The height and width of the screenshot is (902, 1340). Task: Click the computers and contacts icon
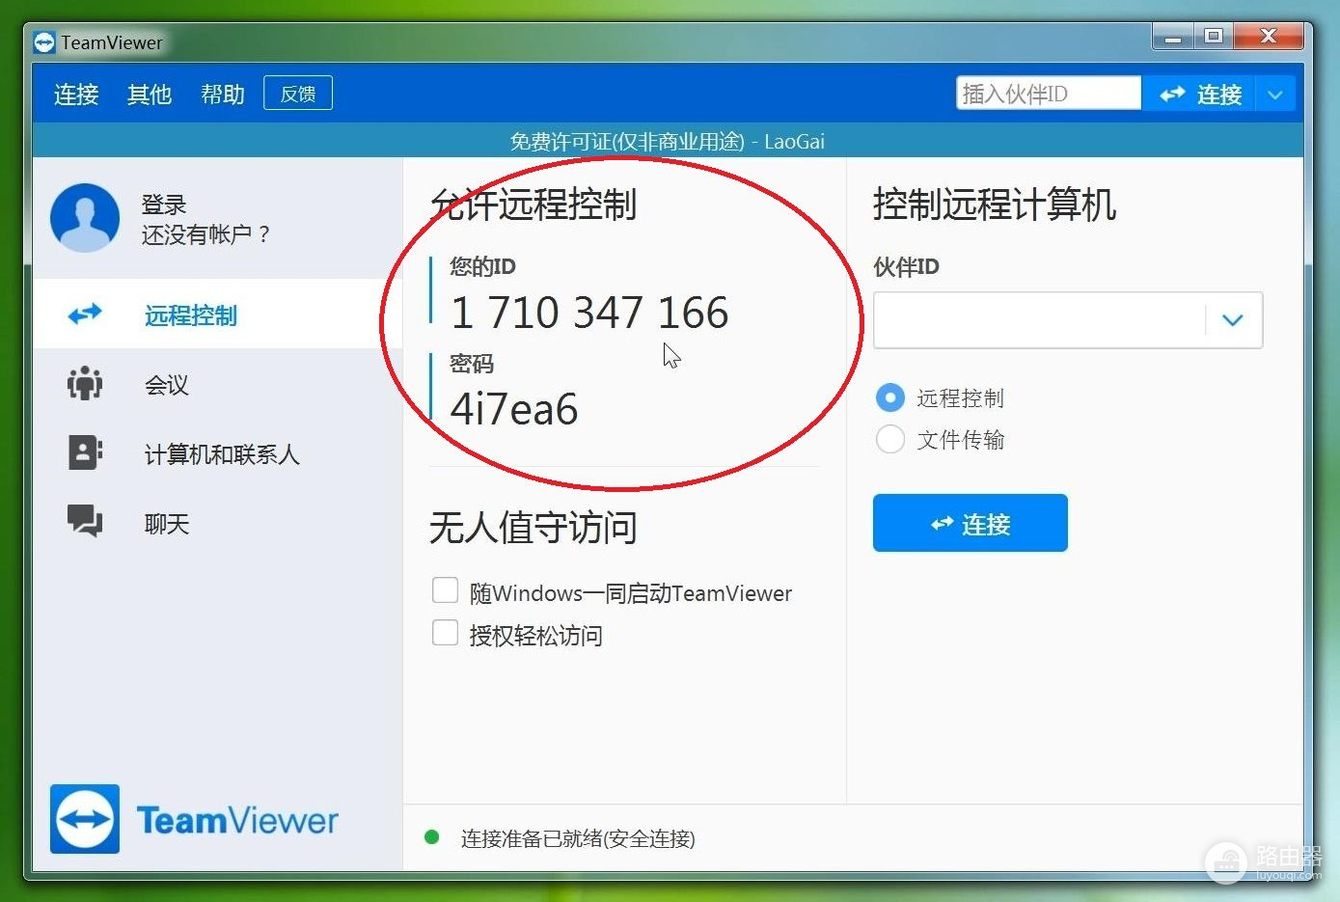coord(85,452)
